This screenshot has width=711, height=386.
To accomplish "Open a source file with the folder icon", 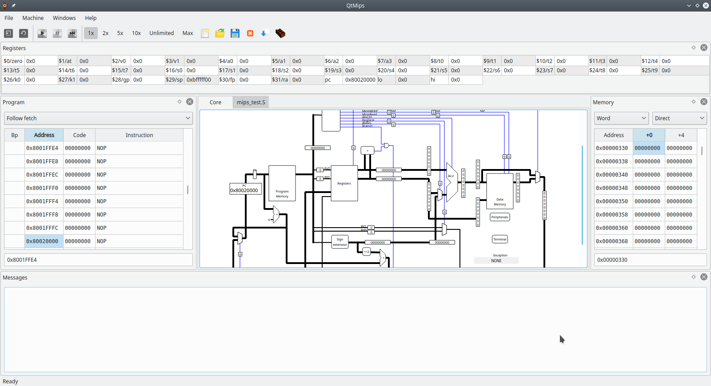I will (x=220, y=33).
